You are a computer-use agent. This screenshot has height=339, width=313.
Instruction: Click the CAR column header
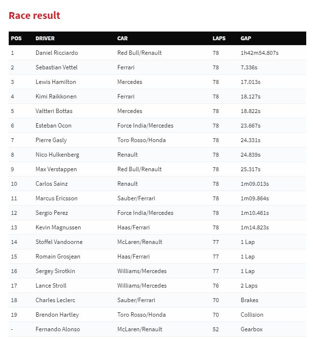click(122, 38)
